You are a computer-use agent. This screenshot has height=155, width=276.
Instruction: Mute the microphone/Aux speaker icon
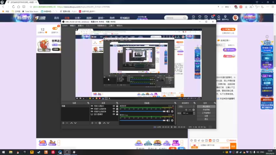tap(168, 120)
